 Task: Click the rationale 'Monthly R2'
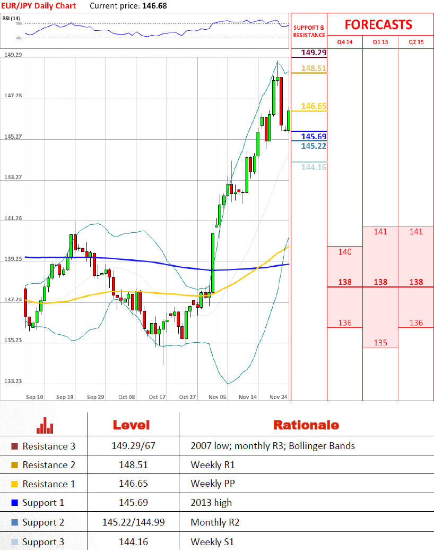click(x=215, y=523)
